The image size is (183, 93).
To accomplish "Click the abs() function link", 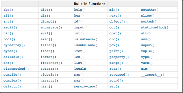I will click(8, 10).
